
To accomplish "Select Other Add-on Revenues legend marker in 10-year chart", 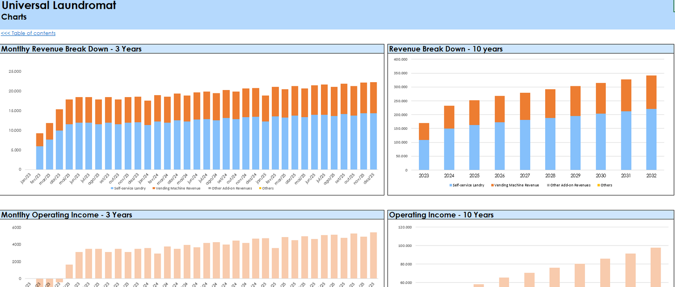I will (547, 185).
